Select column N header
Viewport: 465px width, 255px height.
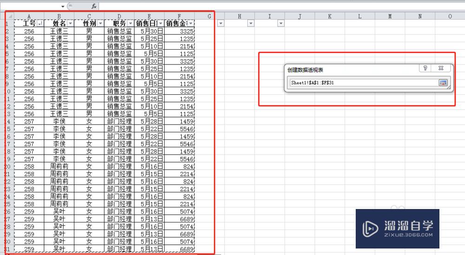420,16
